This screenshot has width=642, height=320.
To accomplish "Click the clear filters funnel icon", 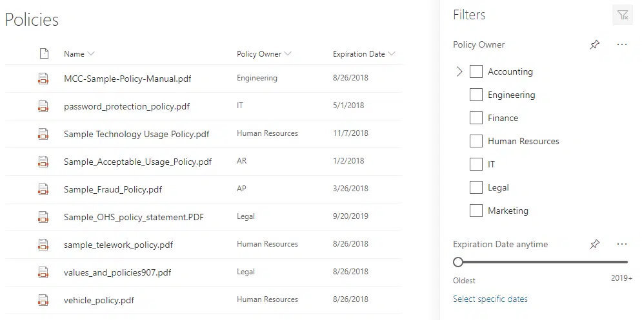I will [x=623, y=15].
